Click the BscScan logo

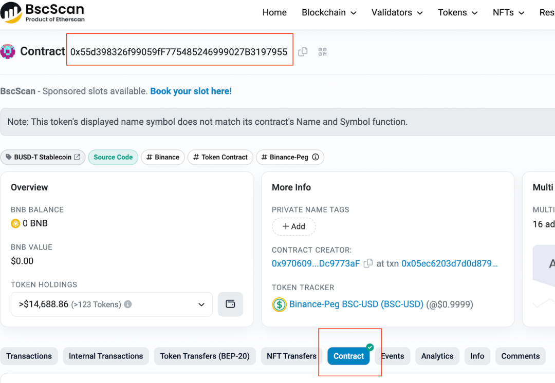point(43,12)
